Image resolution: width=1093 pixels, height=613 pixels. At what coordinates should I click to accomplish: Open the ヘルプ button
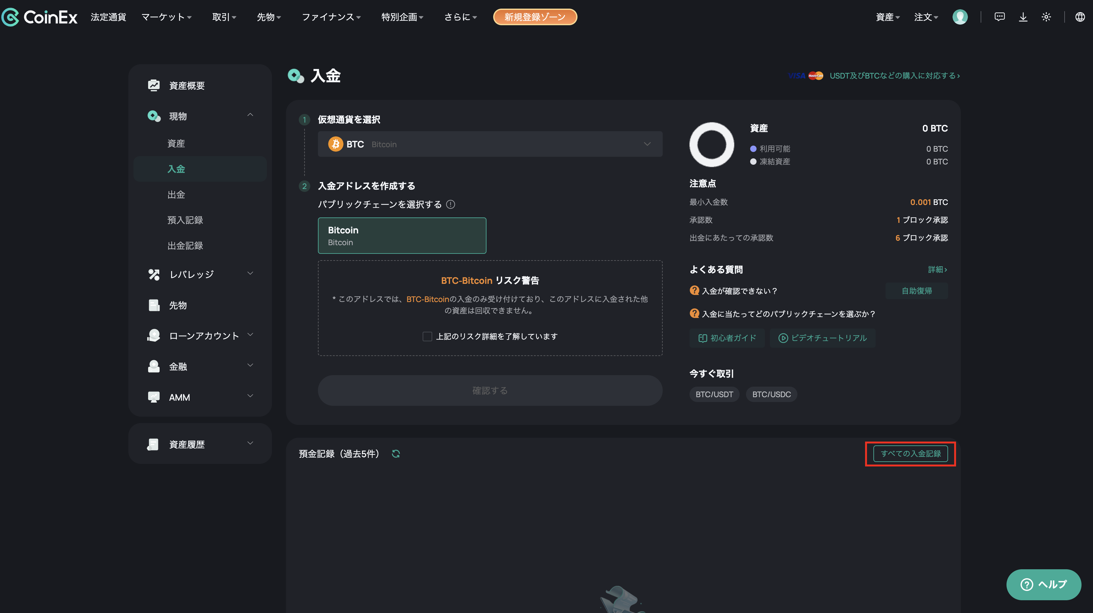point(1043,584)
